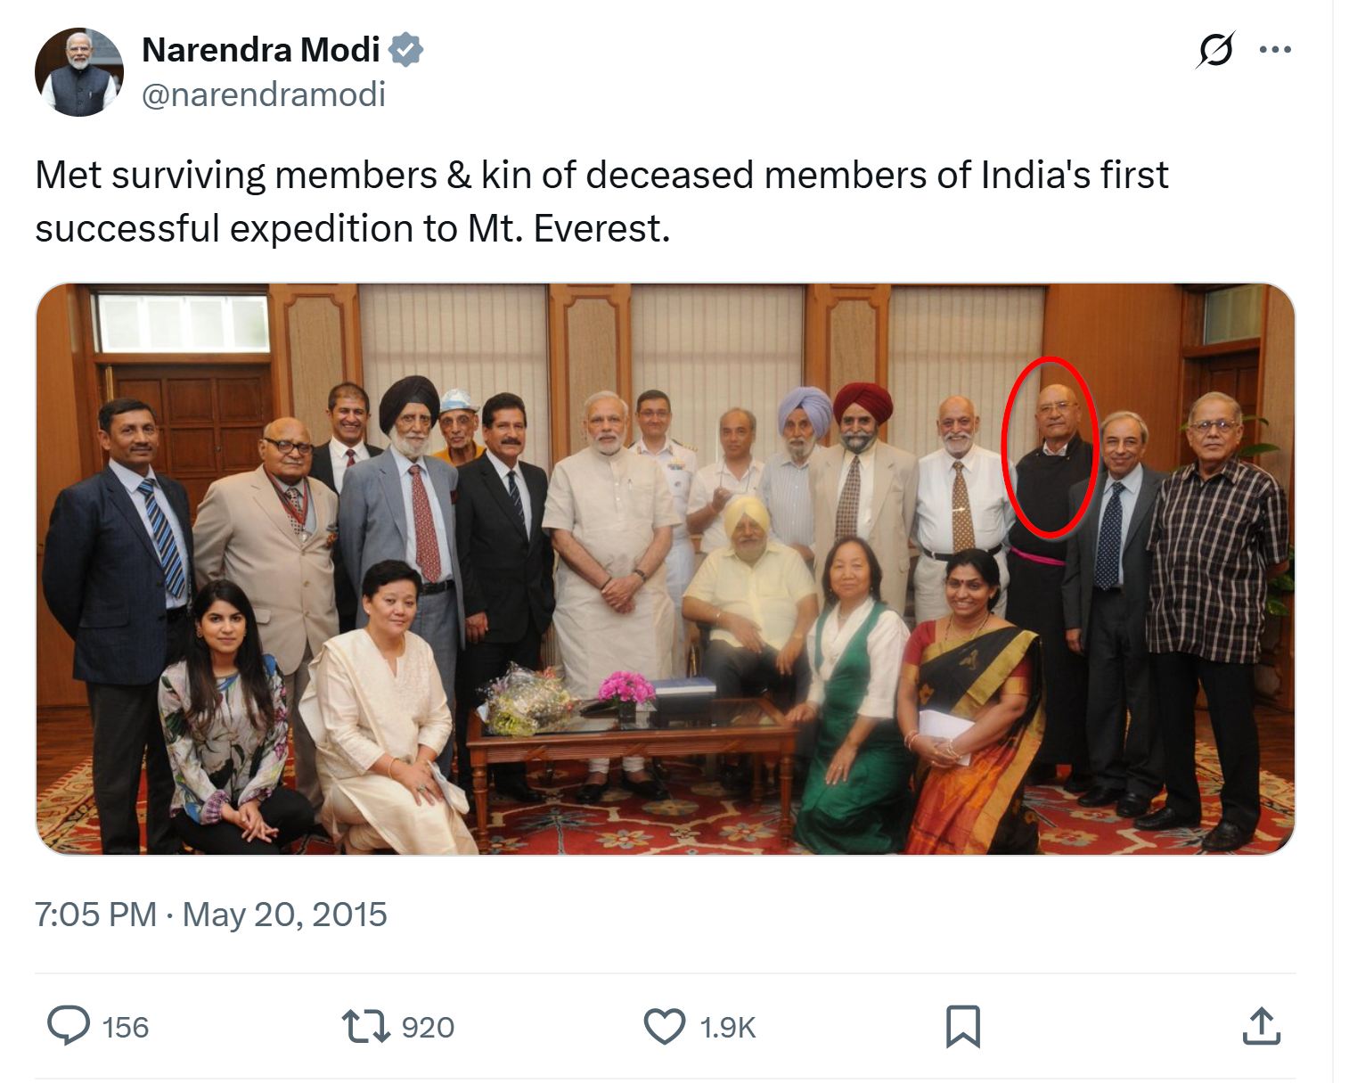The image size is (1349, 1083).
Task: Click the 156 replies count
Action: (126, 1028)
